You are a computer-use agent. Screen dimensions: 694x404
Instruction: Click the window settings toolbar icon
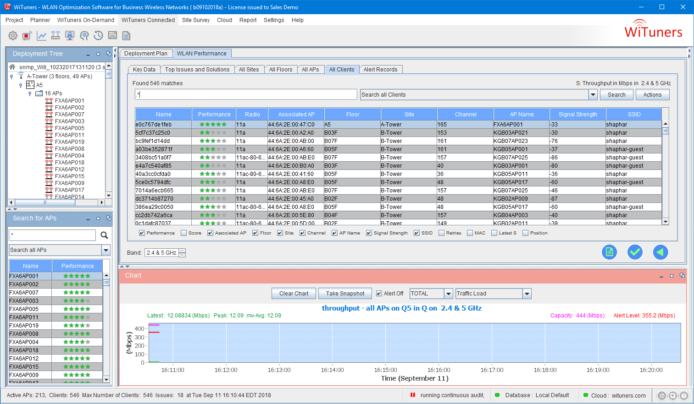click(x=112, y=36)
